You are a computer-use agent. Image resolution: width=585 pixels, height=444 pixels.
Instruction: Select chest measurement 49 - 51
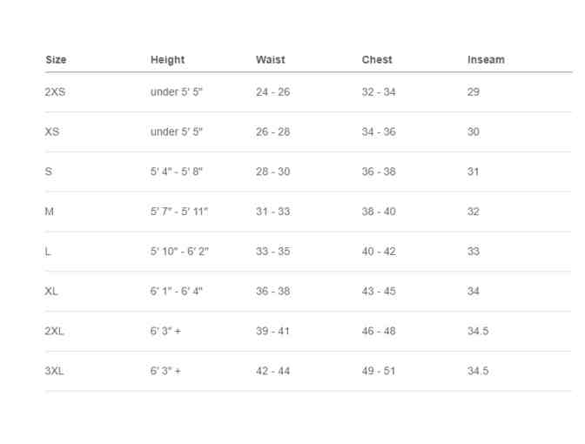pyautogui.click(x=379, y=371)
